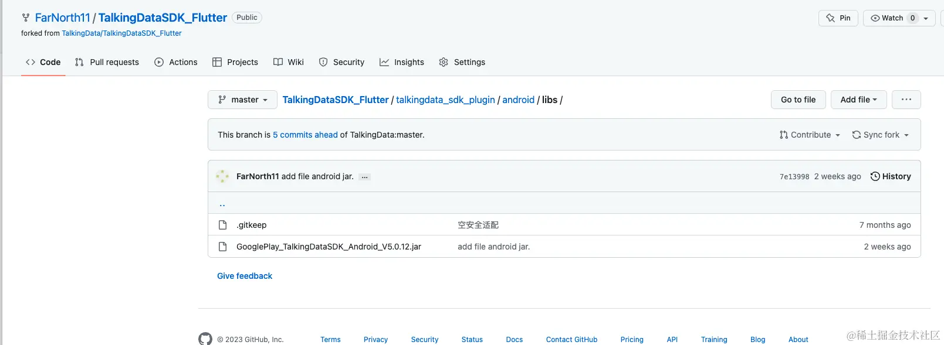Open footer Privacy link
Image resolution: width=944 pixels, height=345 pixels.
(x=375, y=339)
